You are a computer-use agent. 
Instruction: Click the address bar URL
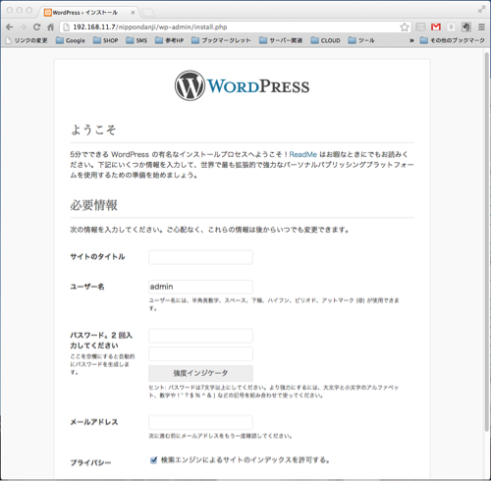click(150, 27)
